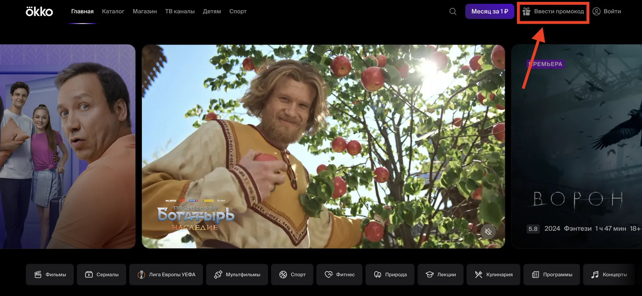Click the heart-pulse icon in Фитнес
This screenshot has height=296, width=642.
click(x=329, y=274)
